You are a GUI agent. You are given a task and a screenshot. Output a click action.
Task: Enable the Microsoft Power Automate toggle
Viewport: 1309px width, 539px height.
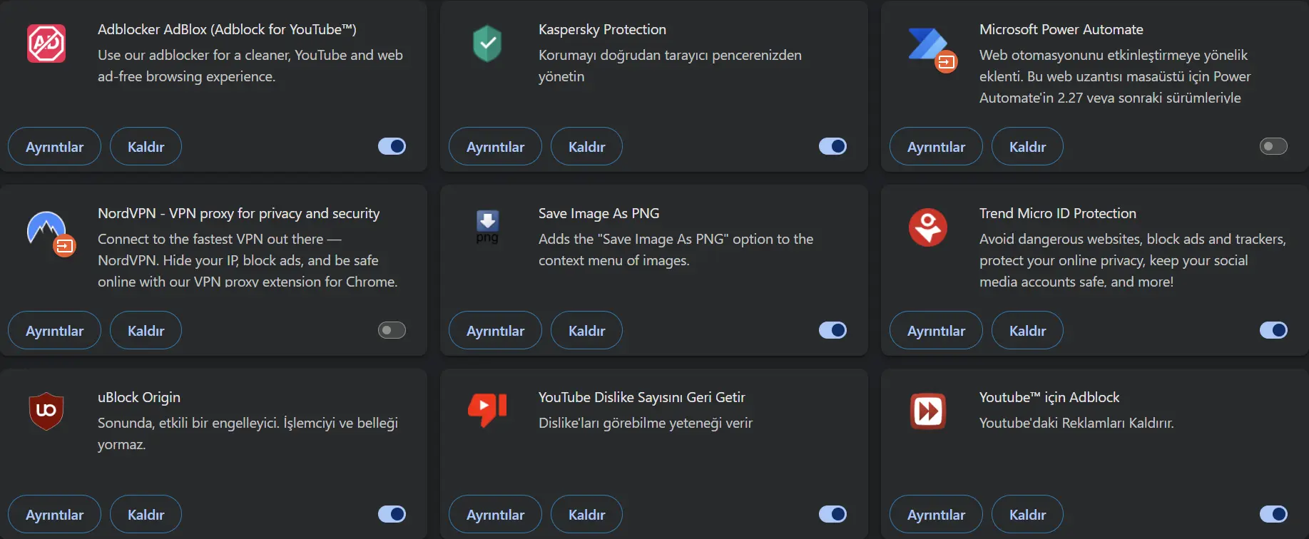(1273, 146)
